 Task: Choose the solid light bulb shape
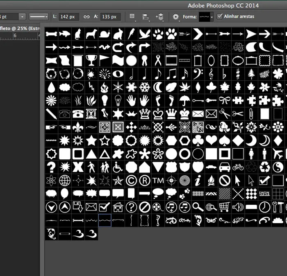click(105, 100)
